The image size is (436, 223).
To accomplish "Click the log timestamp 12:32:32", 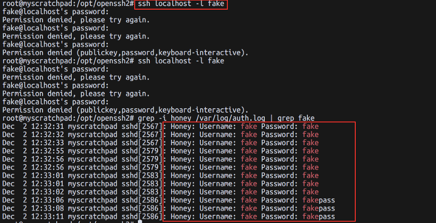I will [45, 134].
